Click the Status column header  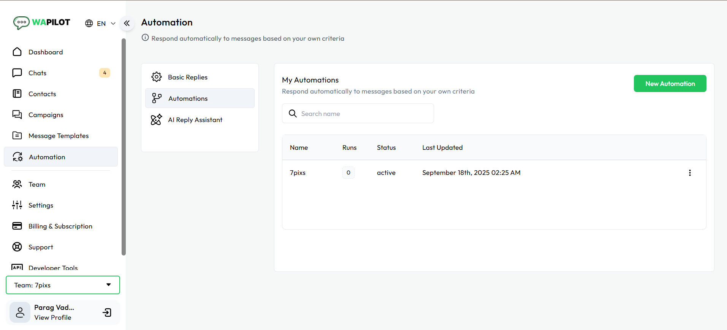386,148
